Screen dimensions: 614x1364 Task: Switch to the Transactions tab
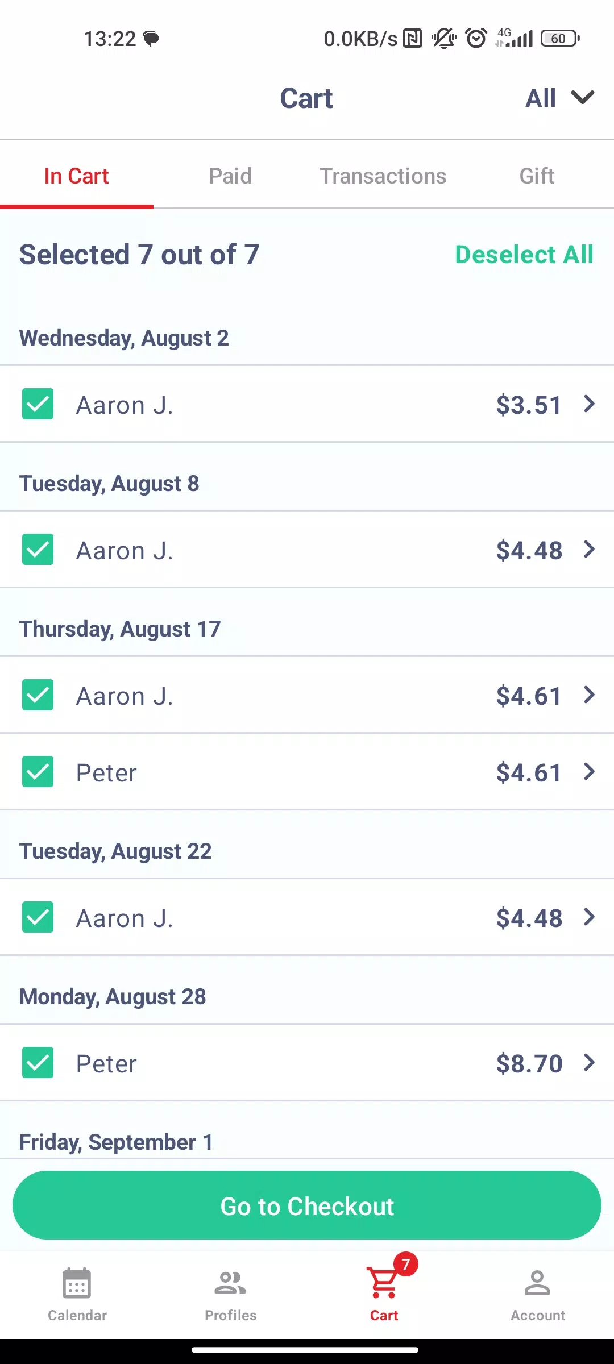(x=383, y=176)
